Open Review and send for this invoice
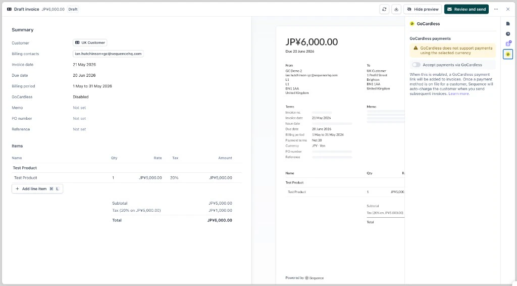 466,9
